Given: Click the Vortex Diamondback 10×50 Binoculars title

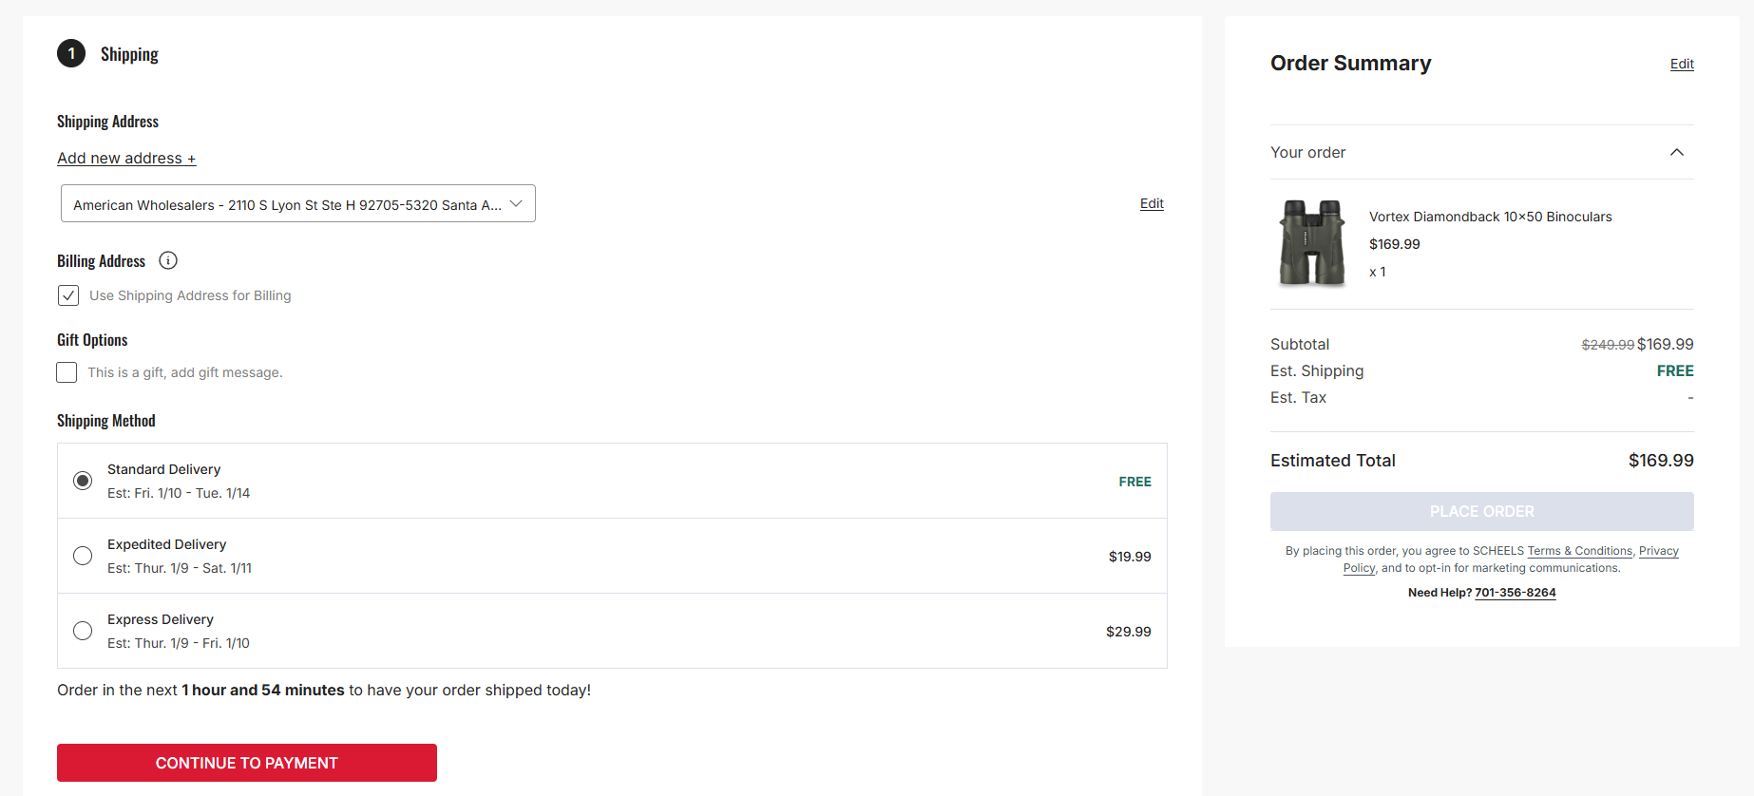Looking at the screenshot, I should pos(1491,217).
